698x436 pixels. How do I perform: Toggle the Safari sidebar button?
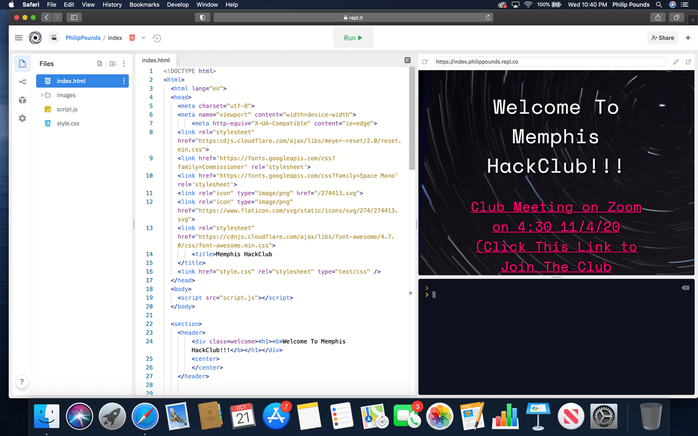click(x=74, y=17)
